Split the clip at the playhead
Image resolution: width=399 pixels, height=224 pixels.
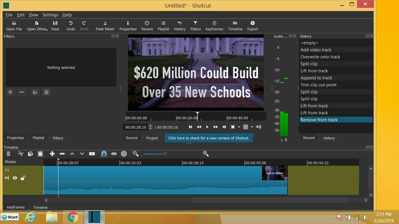point(92,154)
